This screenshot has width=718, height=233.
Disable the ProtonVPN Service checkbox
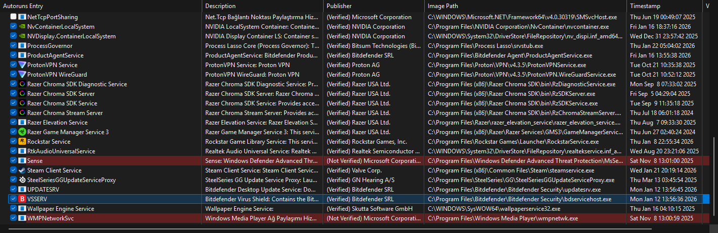[x=13, y=65]
